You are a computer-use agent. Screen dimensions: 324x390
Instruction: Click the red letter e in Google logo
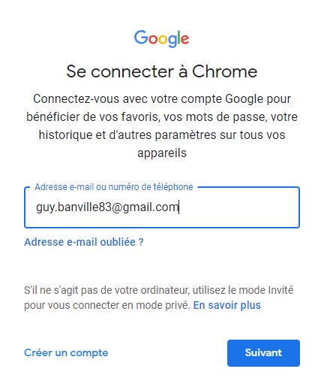pyautogui.click(x=185, y=39)
